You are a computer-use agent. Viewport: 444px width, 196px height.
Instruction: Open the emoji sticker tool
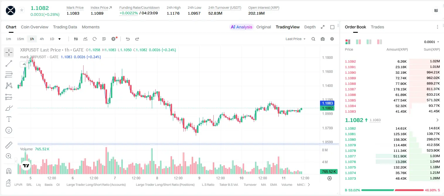click(9, 130)
